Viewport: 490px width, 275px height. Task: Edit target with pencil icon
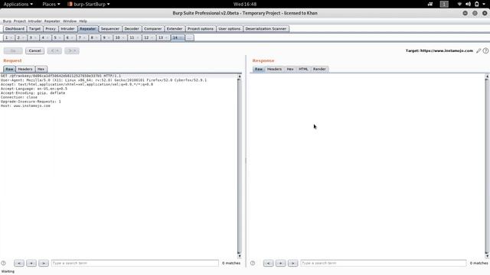pos(479,50)
